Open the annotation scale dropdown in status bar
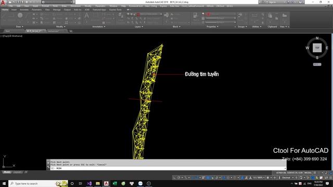The image size is (333, 187). tap(259, 178)
